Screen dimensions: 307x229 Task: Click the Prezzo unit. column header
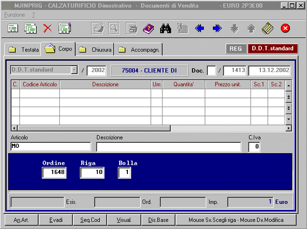pos(228,84)
